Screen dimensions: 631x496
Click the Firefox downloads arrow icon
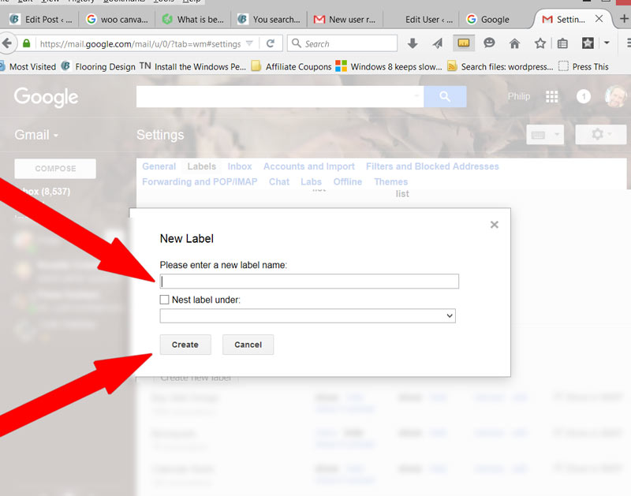413,43
